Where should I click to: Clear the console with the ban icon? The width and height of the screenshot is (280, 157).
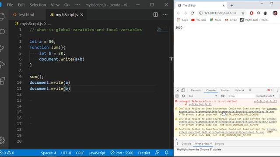tap(183, 96)
